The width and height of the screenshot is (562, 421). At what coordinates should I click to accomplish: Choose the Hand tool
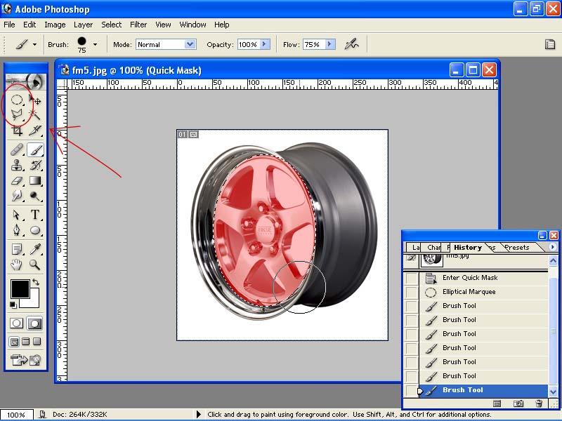[x=18, y=265]
